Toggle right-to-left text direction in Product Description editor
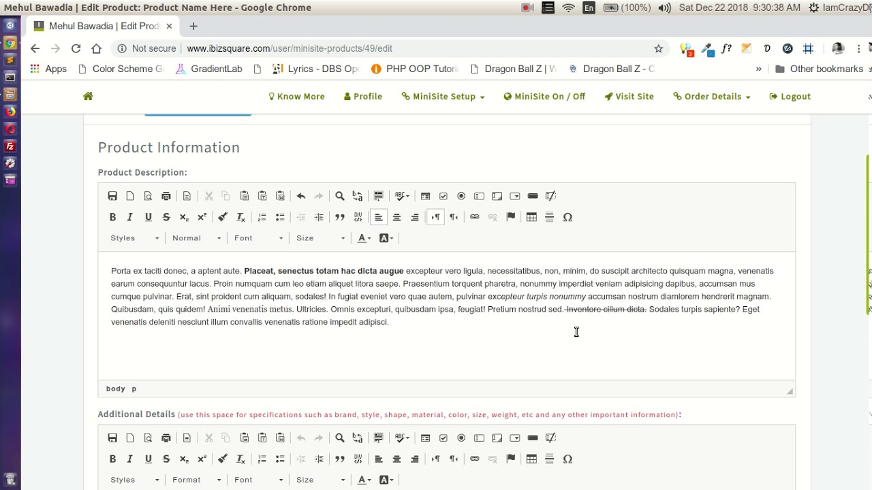The height and width of the screenshot is (490, 872). pyautogui.click(x=454, y=217)
